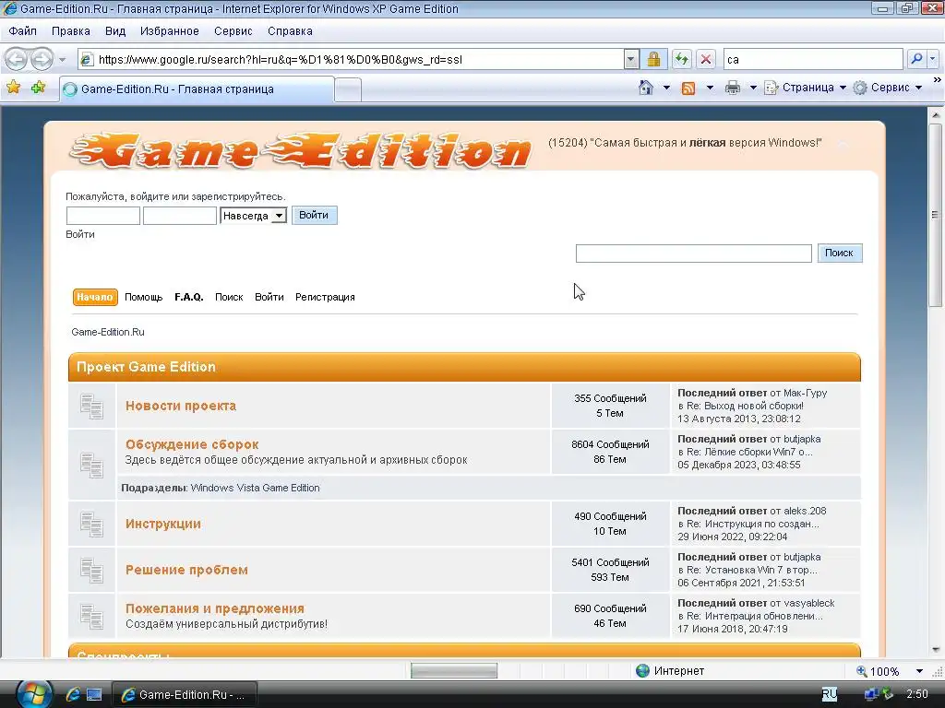Viewport: 945px width, 708px height.
Task: Click the Поиск search button
Action: pyautogui.click(x=840, y=253)
